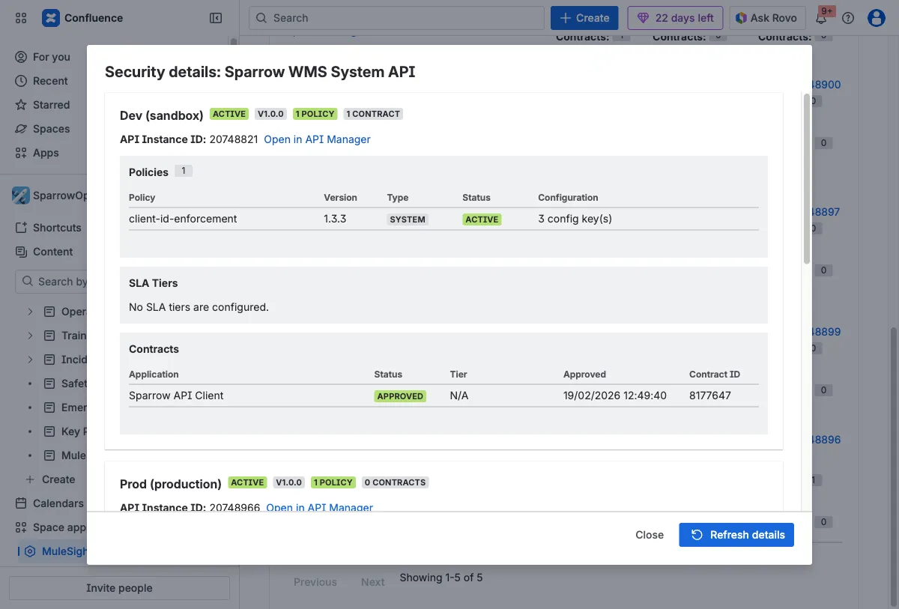Open your profile avatar menu

tap(876, 17)
